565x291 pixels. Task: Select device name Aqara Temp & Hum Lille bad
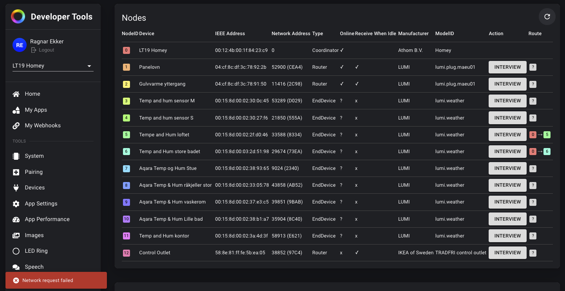171,219
